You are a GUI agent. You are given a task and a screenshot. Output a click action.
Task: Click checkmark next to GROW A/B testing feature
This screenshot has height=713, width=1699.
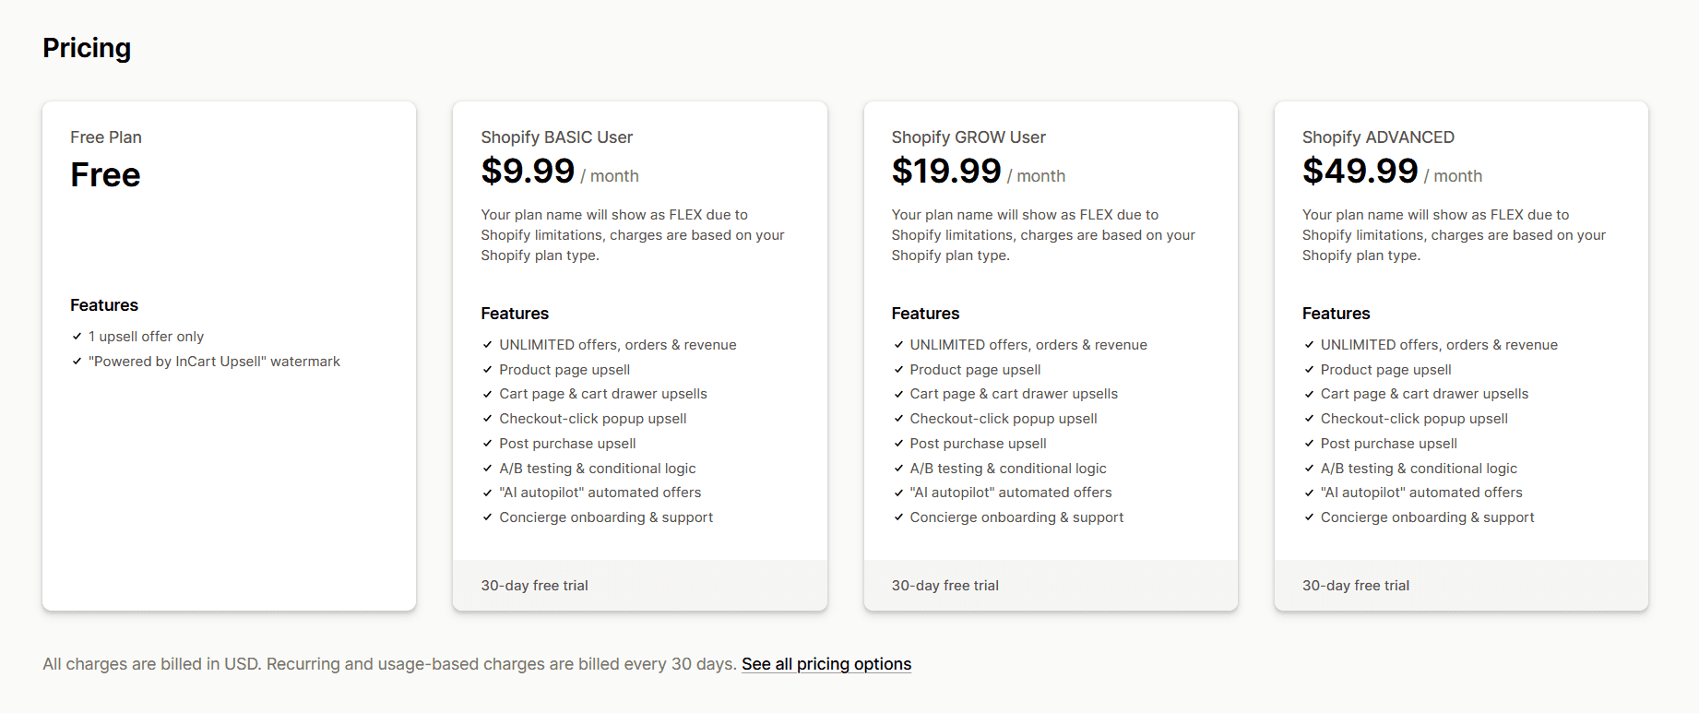coord(898,469)
